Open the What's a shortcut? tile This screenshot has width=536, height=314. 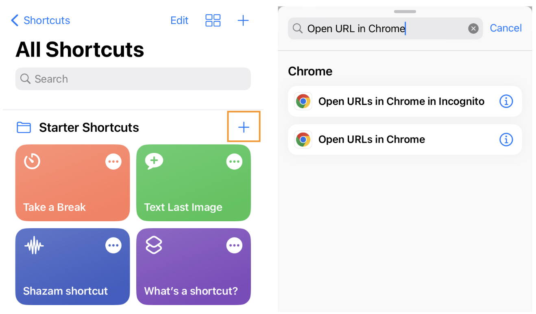194,266
